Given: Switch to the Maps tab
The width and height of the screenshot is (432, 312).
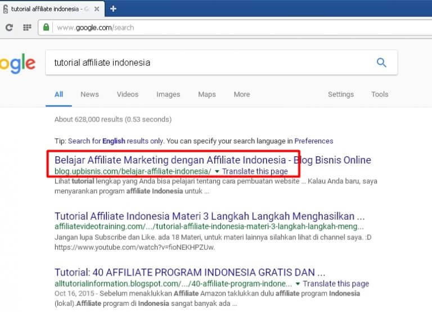Looking at the screenshot, I should (x=207, y=94).
